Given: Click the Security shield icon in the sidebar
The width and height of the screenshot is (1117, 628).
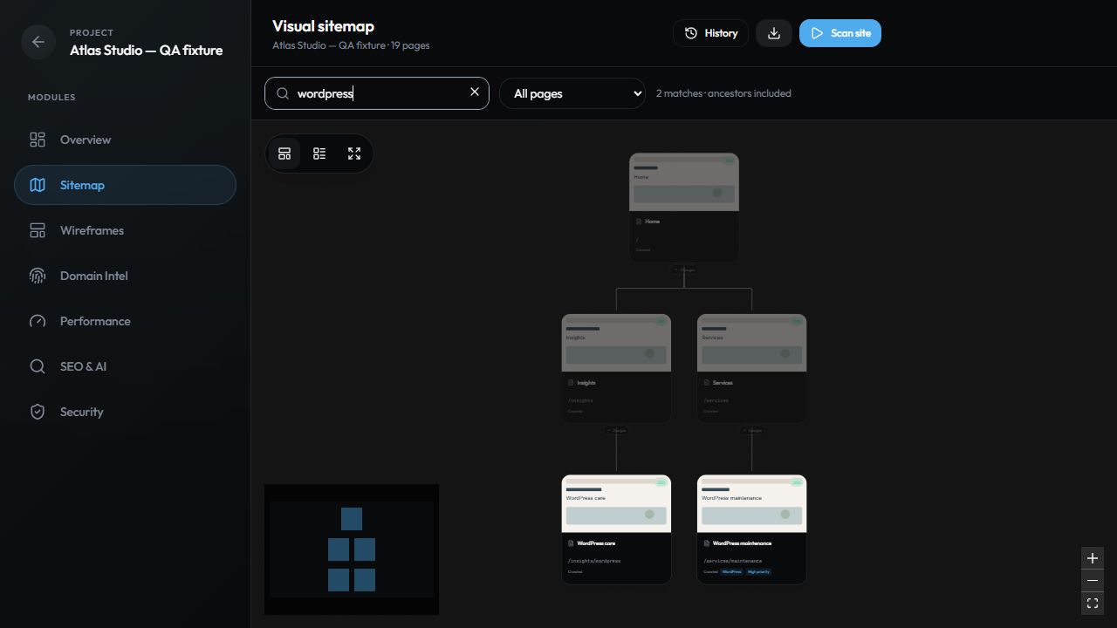Looking at the screenshot, I should pyautogui.click(x=38, y=412).
